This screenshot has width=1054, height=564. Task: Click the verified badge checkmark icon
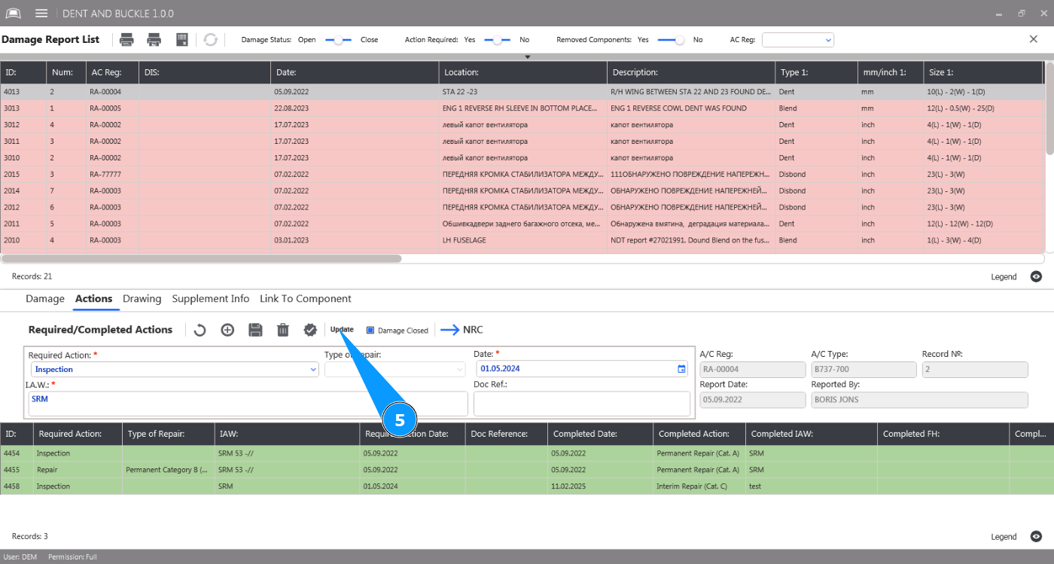[x=310, y=330]
